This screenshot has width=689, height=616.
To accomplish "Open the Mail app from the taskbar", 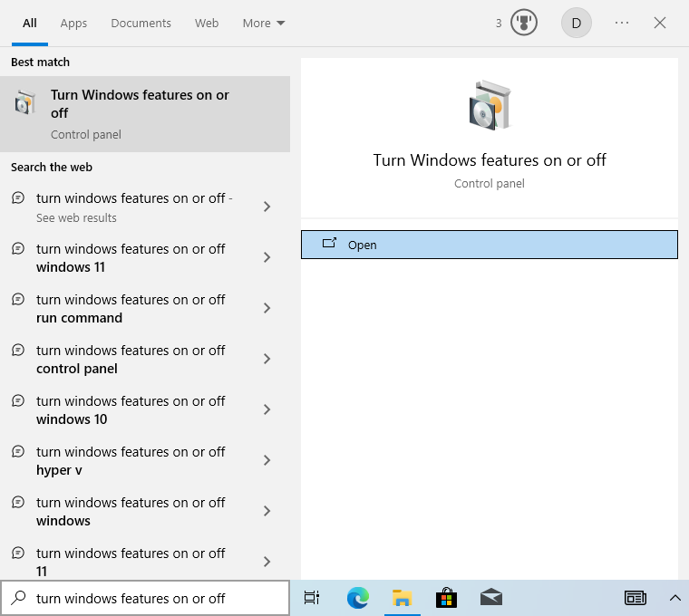I will click(491, 598).
